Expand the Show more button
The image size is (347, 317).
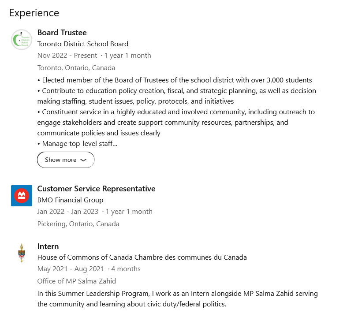tap(66, 160)
